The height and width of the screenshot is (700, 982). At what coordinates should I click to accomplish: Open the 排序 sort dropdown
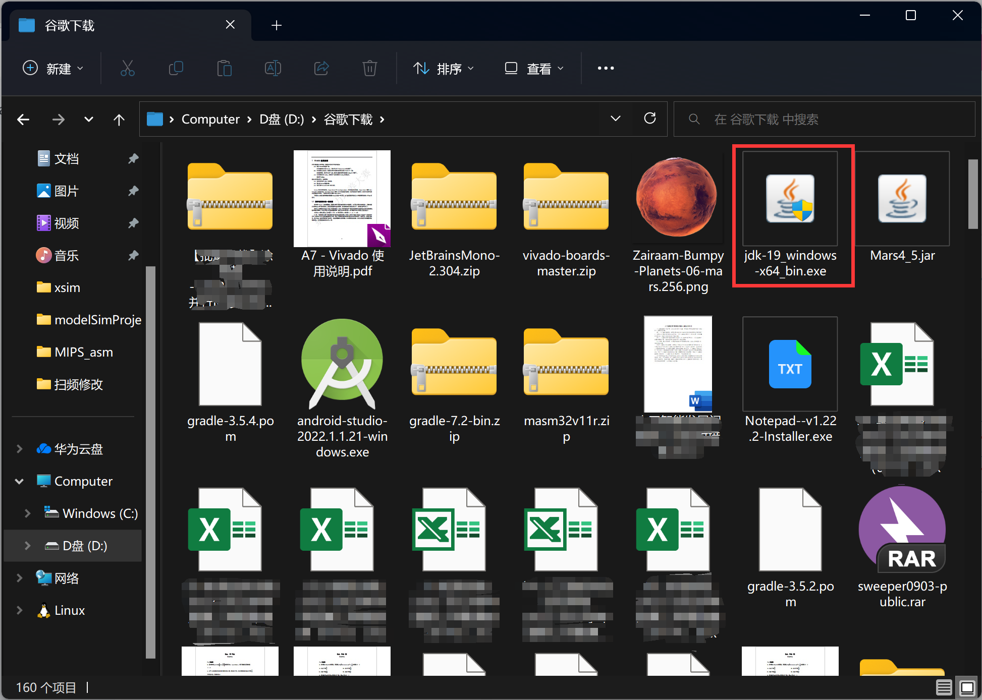tap(444, 68)
